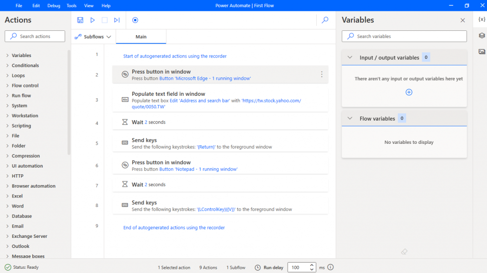Click the Run delay value field
The height and width of the screenshot is (273, 487).
[298, 267]
